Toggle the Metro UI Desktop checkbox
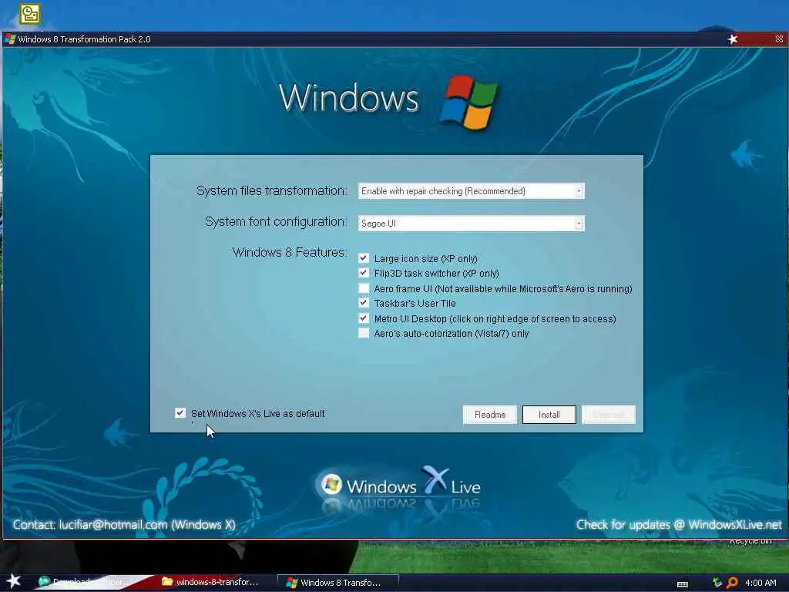Image resolution: width=789 pixels, height=592 pixels. [x=364, y=318]
